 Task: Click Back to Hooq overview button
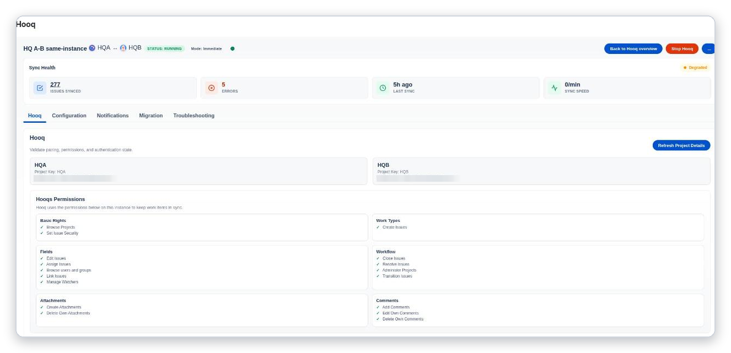tap(633, 48)
